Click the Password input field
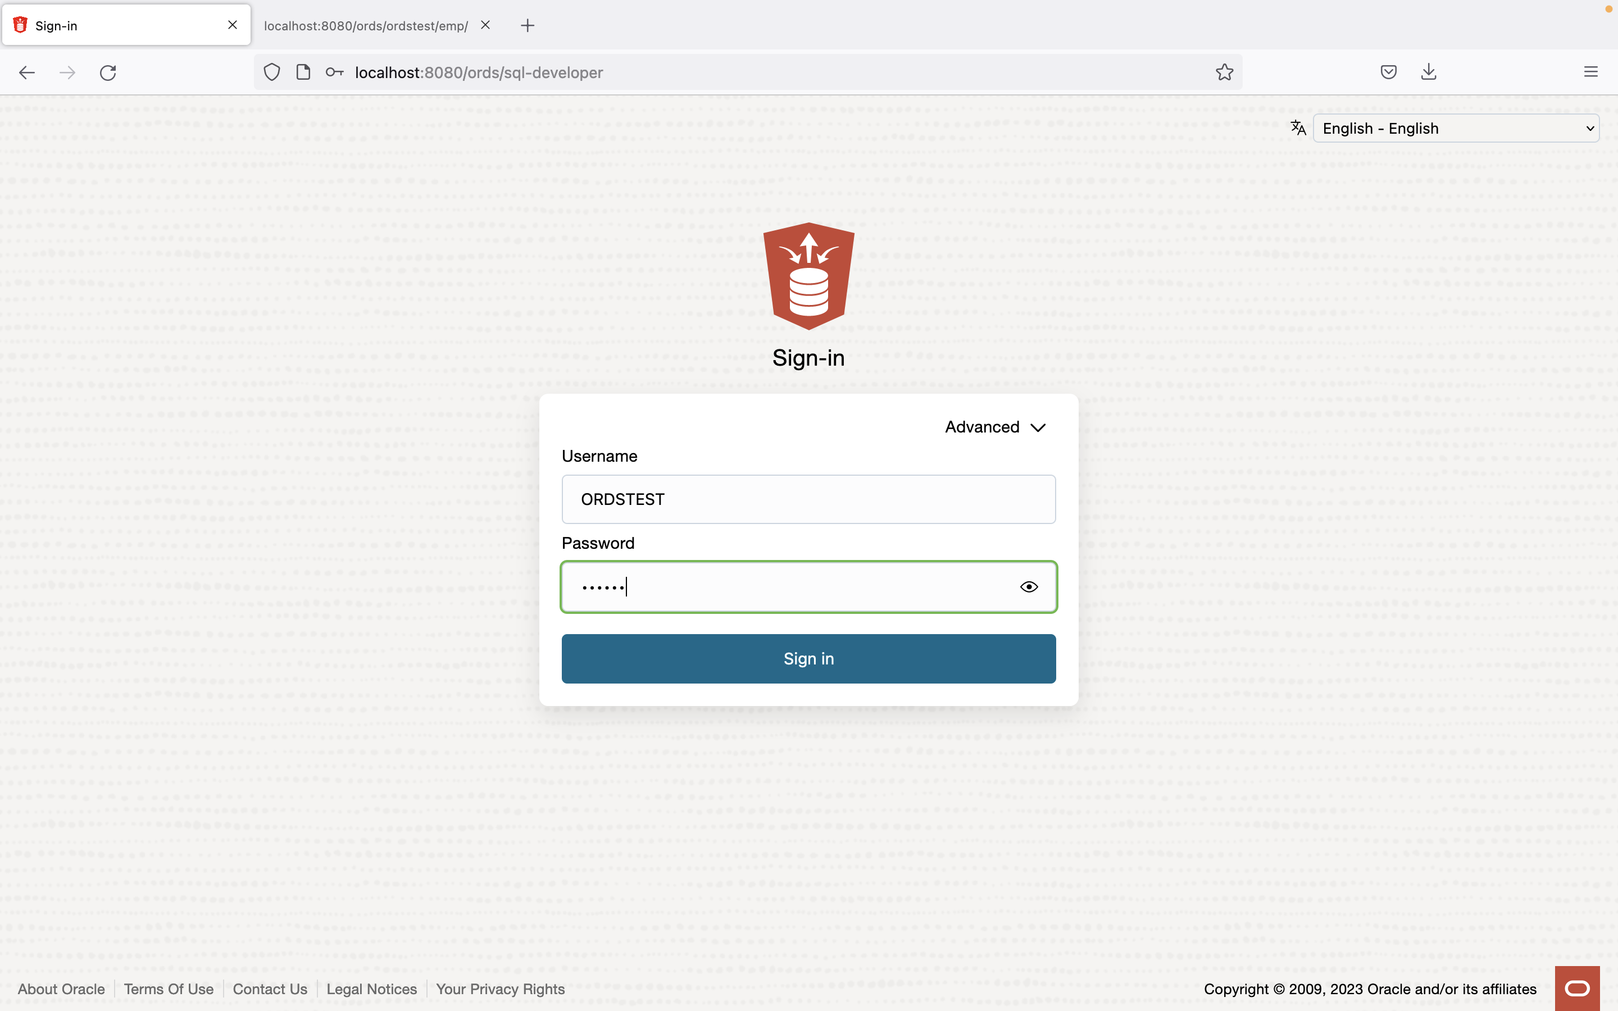Viewport: 1618px width, 1011px height. tap(789, 587)
